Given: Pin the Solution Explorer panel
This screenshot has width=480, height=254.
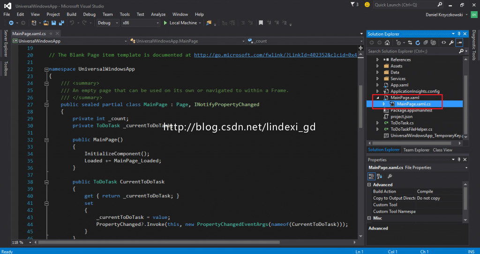Looking at the screenshot, I should click(x=459, y=34).
